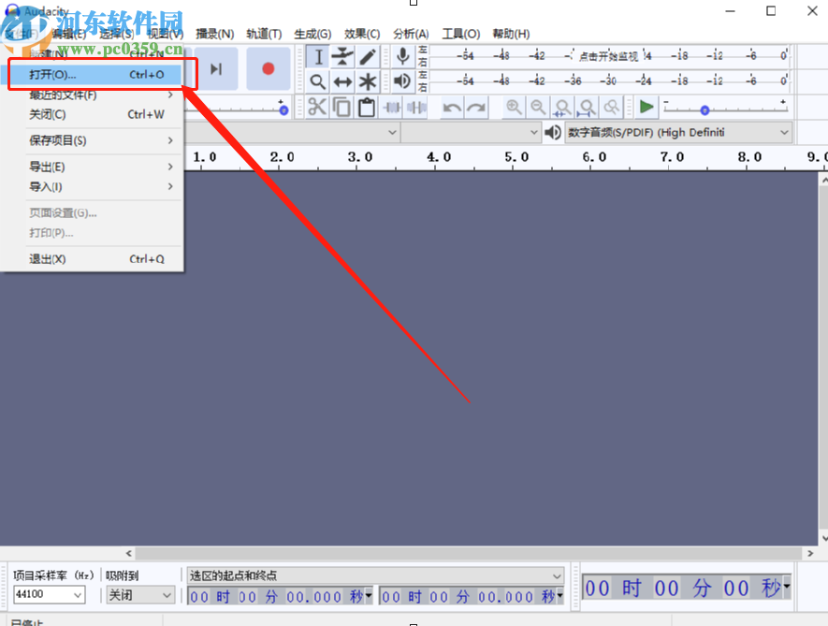The image size is (828, 626).
Task: Click the volume slider handle next to the Skip to End button
Action: click(x=283, y=110)
